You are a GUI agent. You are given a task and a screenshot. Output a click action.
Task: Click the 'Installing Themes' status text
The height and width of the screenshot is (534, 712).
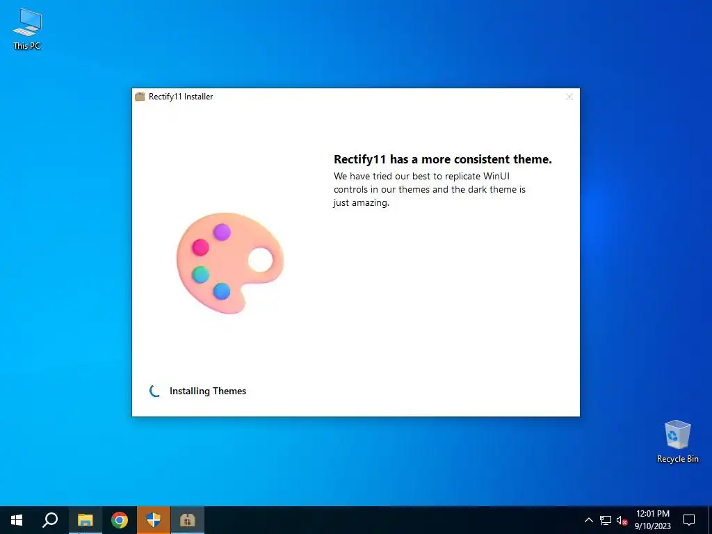[x=207, y=391]
